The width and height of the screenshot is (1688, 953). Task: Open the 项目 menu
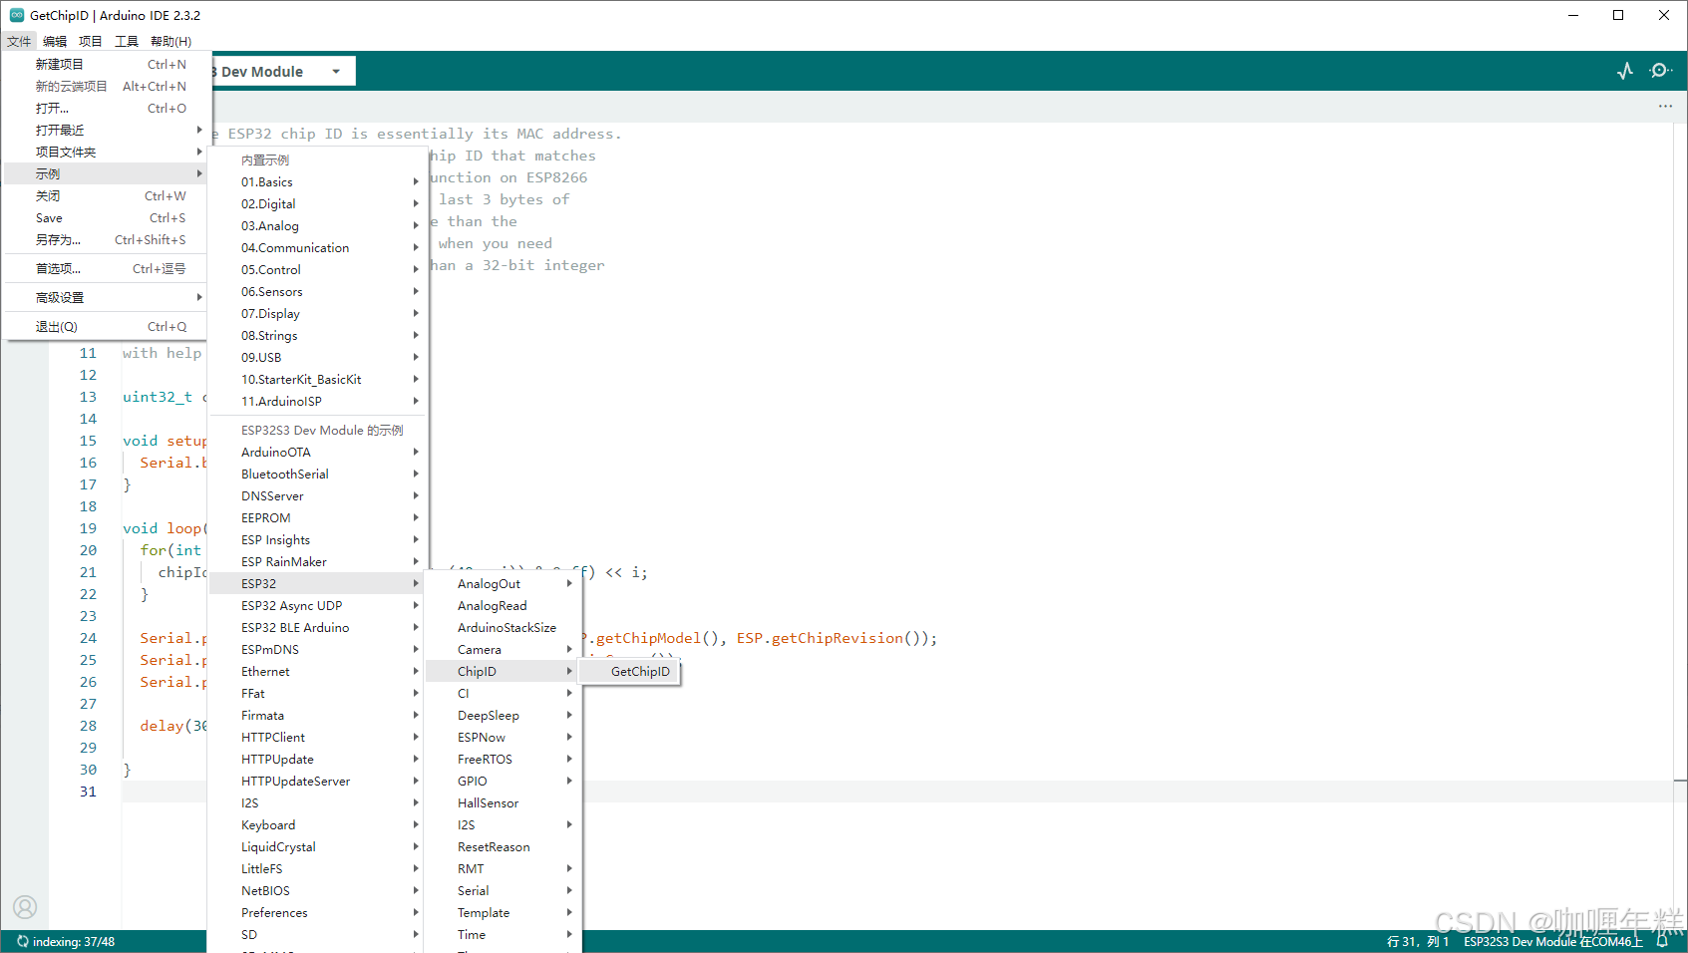[91, 41]
